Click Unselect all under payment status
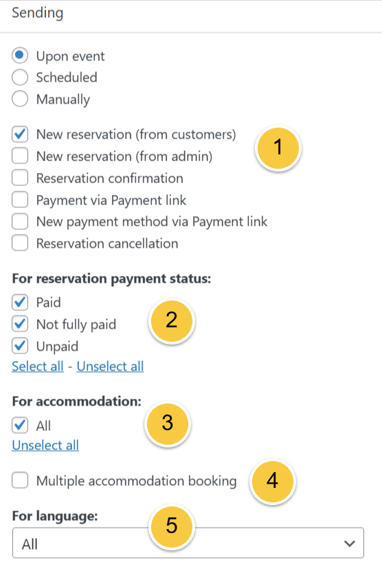 (x=110, y=366)
